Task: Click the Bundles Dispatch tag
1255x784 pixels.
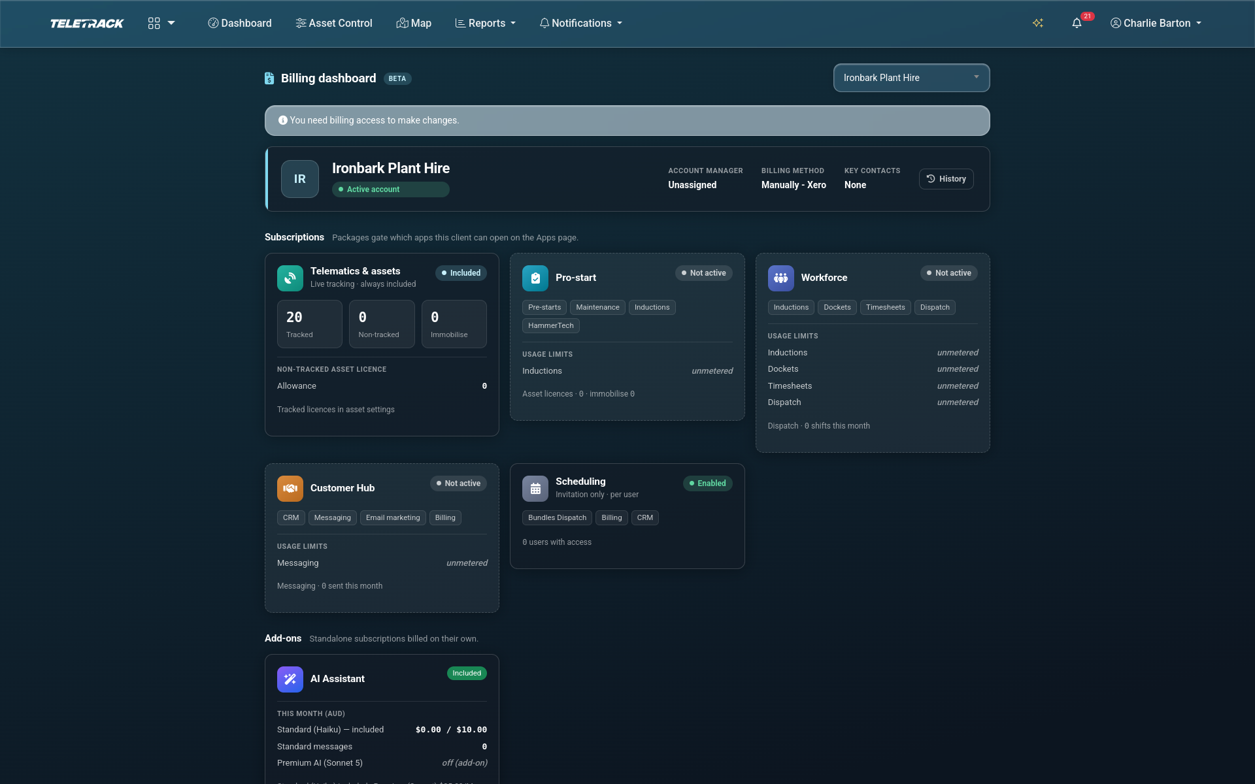Action: coord(558,517)
